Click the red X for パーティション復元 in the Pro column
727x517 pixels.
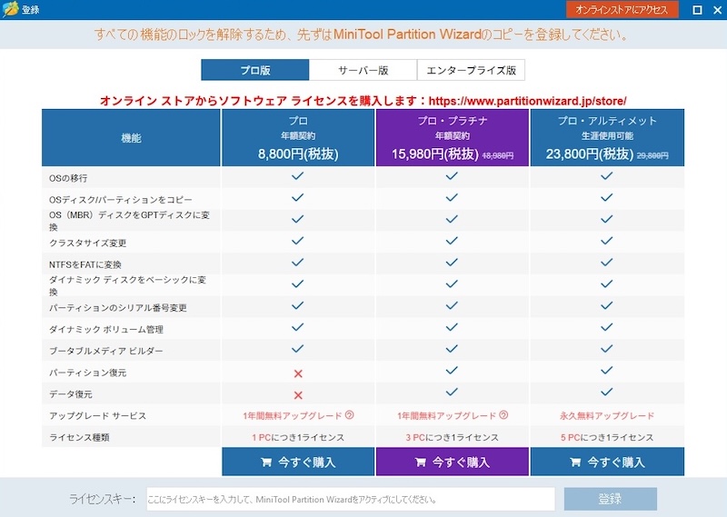[298, 373]
